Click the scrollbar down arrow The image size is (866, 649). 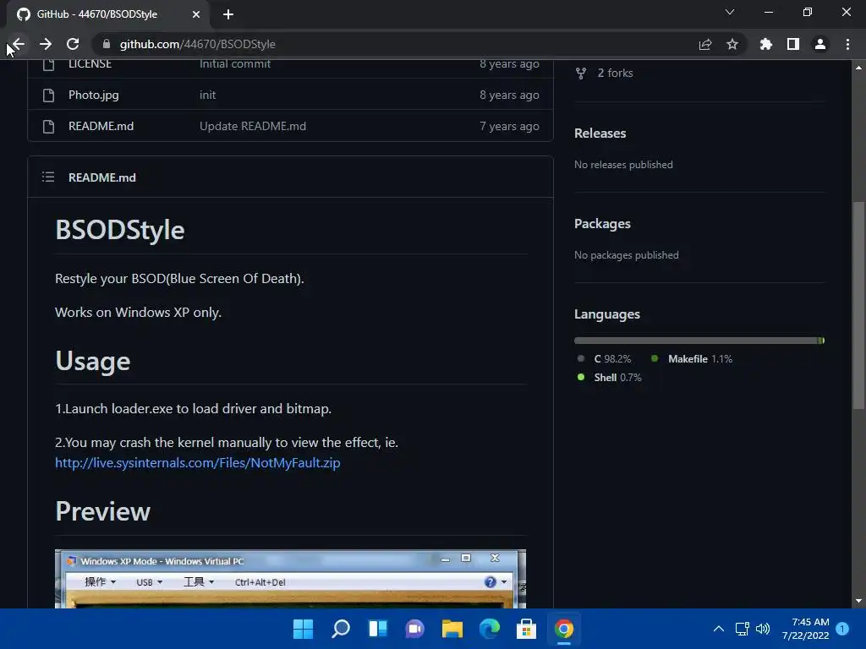[858, 601]
